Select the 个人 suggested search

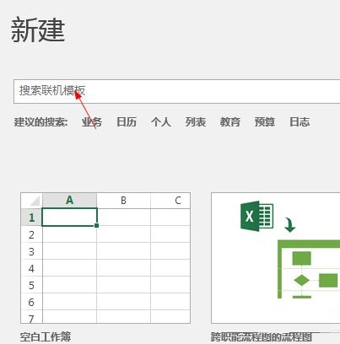click(161, 122)
